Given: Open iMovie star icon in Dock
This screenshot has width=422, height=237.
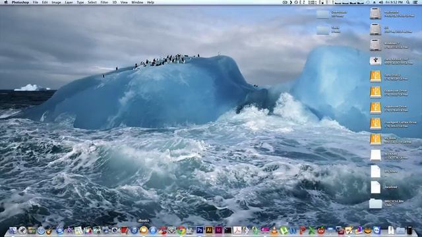Looking at the screenshot, I should tap(69, 230).
